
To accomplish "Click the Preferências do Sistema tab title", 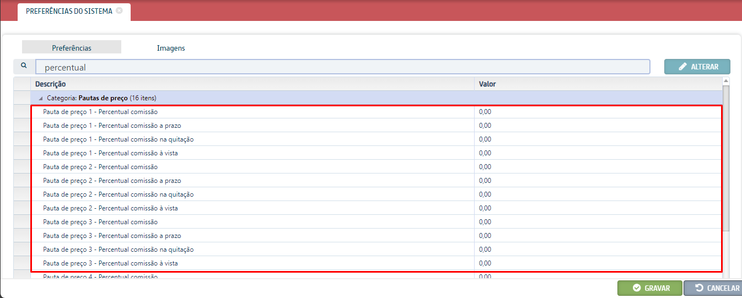I will pyautogui.click(x=69, y=11).
